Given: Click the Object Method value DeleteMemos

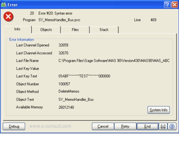Looking at the screenshot, I should click(69, 91).
